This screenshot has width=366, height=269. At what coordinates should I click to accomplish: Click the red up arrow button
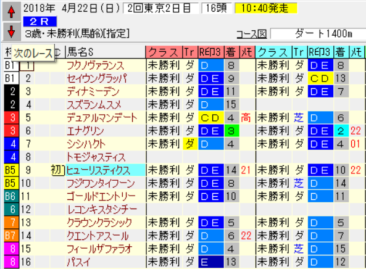coord(11,12)
